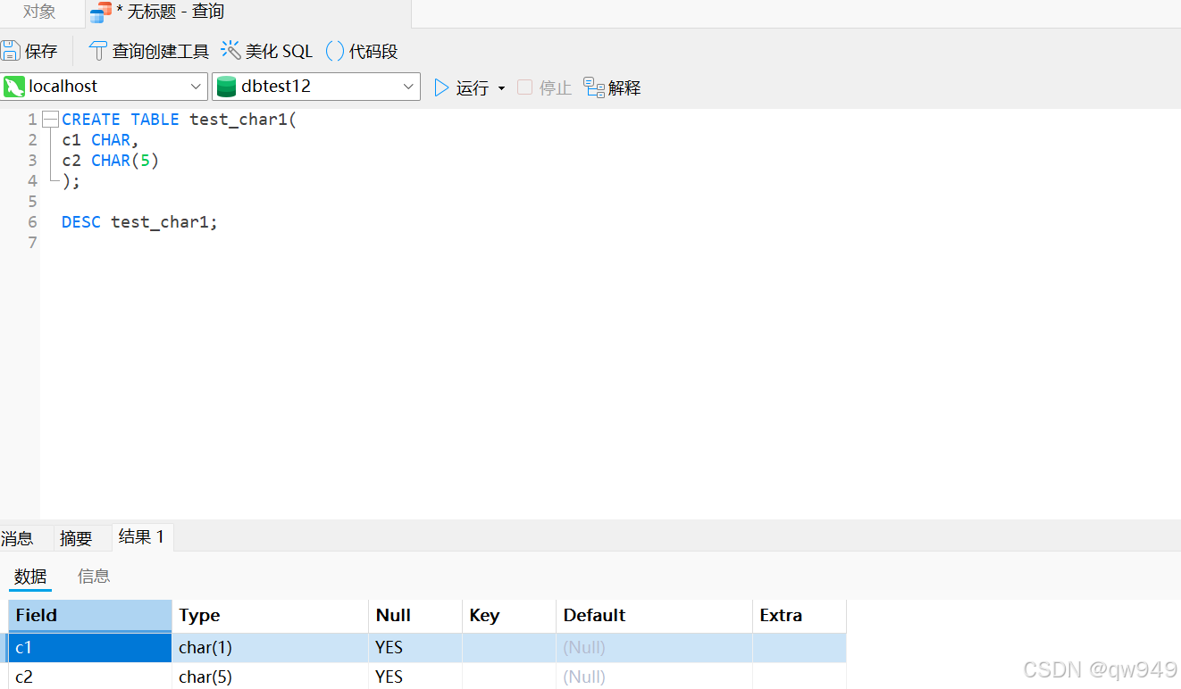The width and height of the screenshot is (1181, 689).
Task: Run the query with the 运行 icon
Action: pos(440,87)
